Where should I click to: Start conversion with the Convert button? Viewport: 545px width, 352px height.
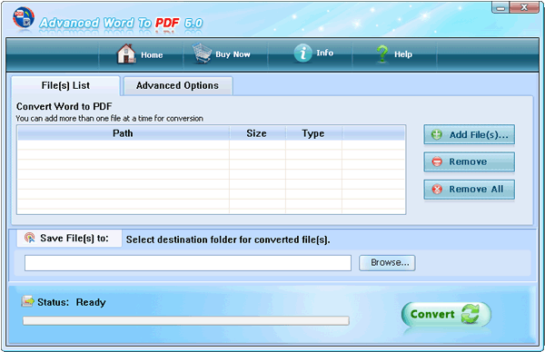click(x=446, y=314)
